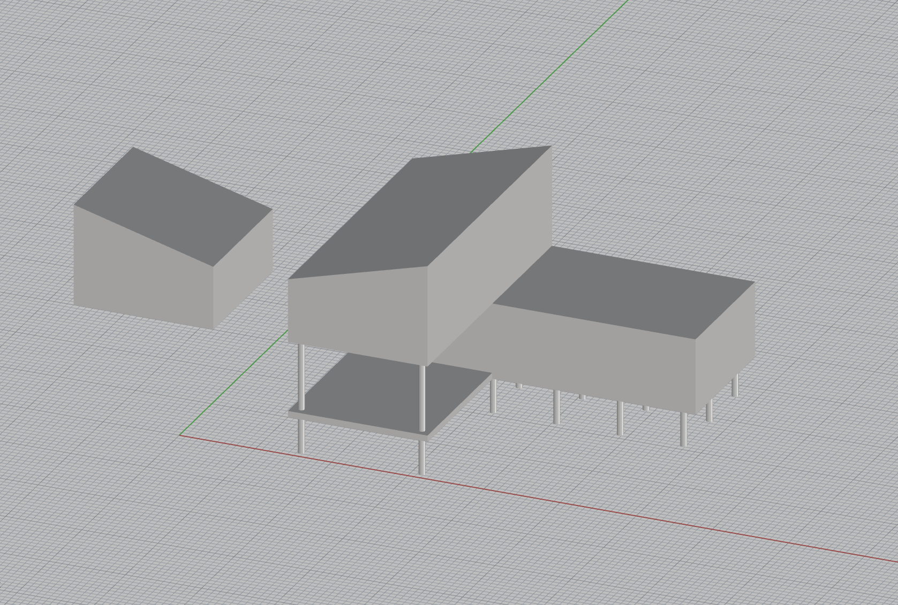Viewport: 898px width, 605px height.
Task: Select the floor slab beneath the raised central block
Action: (391, 396)
